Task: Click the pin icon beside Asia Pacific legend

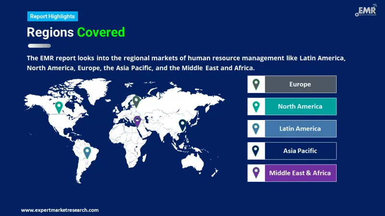Action: coord(256,151)
